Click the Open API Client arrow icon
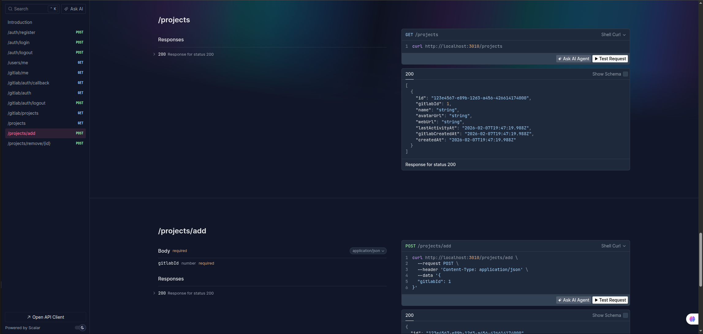 (29, 317)
